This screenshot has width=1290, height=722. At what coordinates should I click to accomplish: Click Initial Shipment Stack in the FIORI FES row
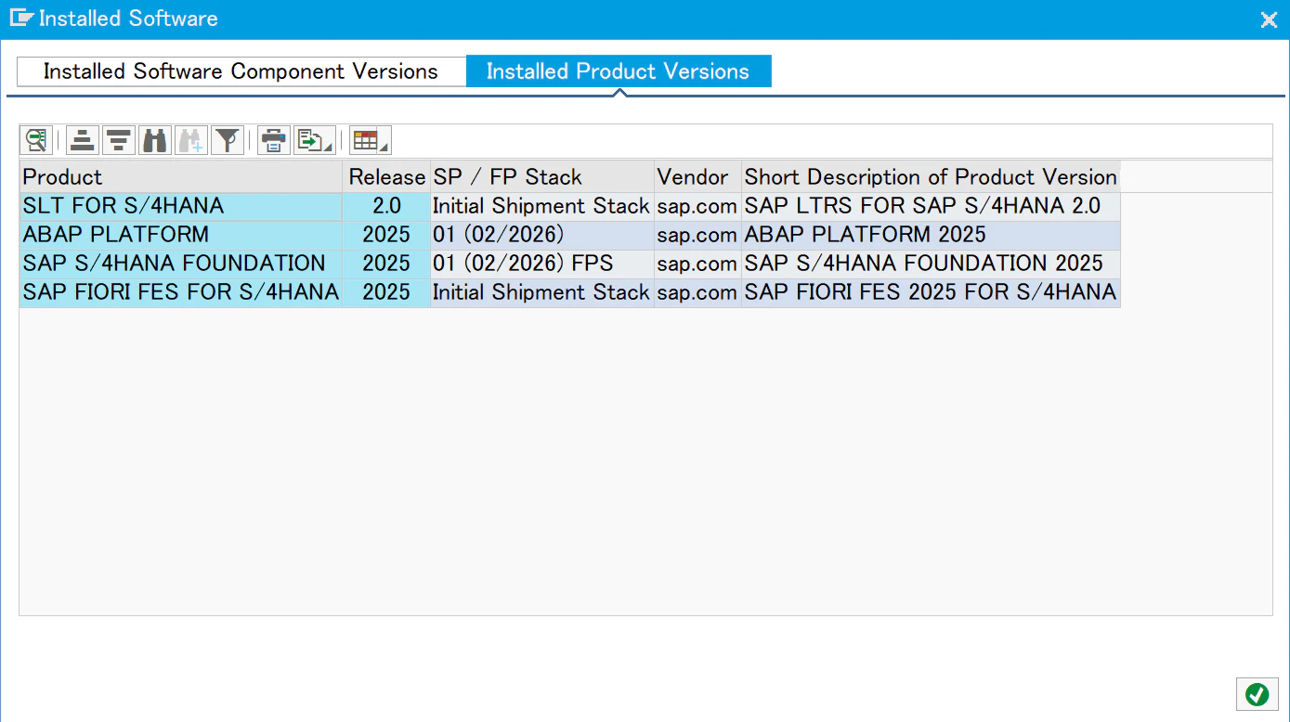(542, 292)
